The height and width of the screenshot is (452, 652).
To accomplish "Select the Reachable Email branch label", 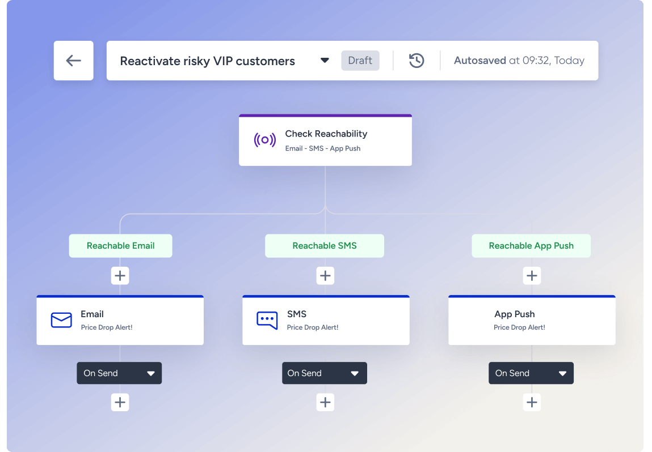I will (120, 246).
